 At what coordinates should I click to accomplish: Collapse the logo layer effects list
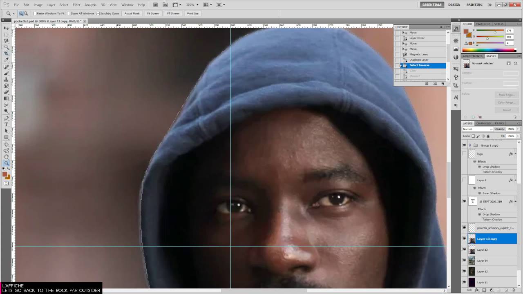click(516, 154)
